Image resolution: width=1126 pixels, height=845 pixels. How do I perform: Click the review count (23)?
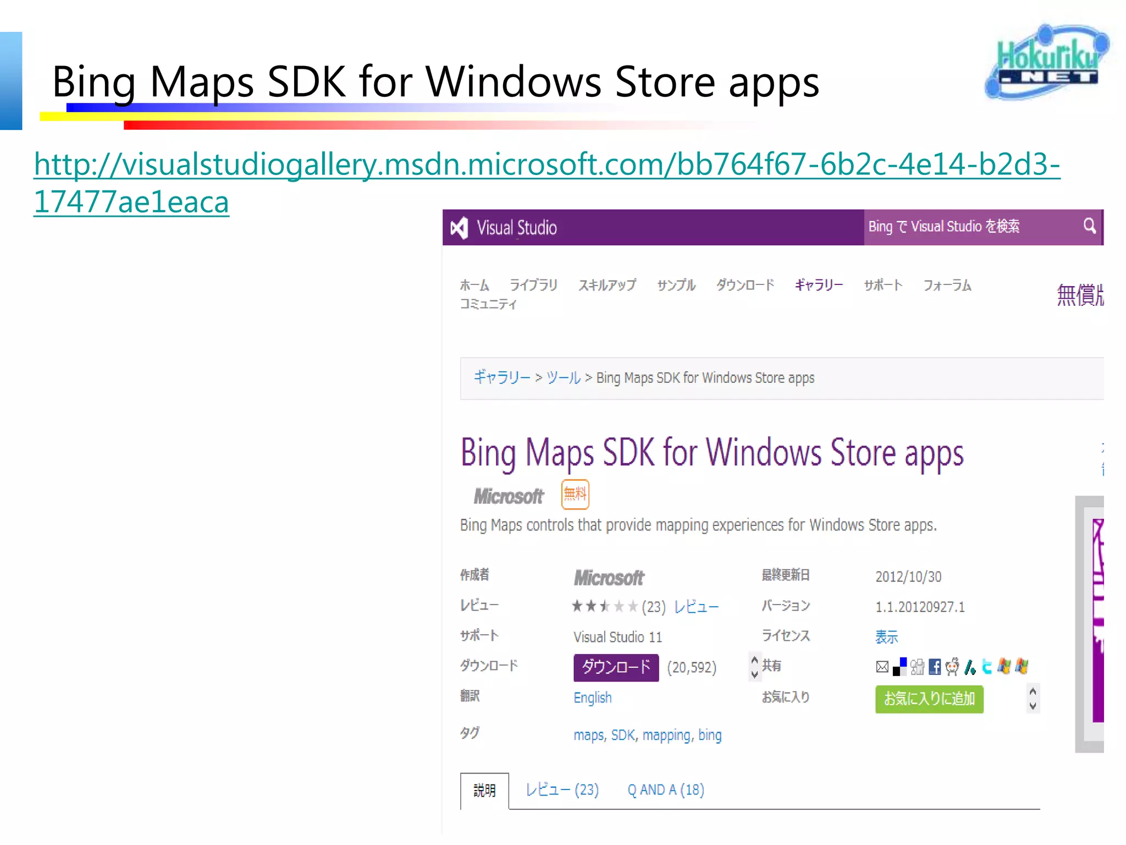(654, 607)
